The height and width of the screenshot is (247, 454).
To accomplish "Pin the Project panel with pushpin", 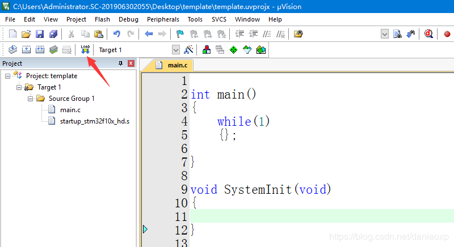I will point(120,63).
